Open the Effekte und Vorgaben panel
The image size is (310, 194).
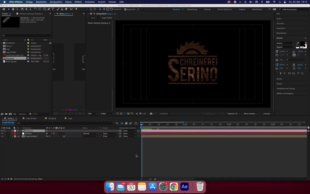[285, 93]
